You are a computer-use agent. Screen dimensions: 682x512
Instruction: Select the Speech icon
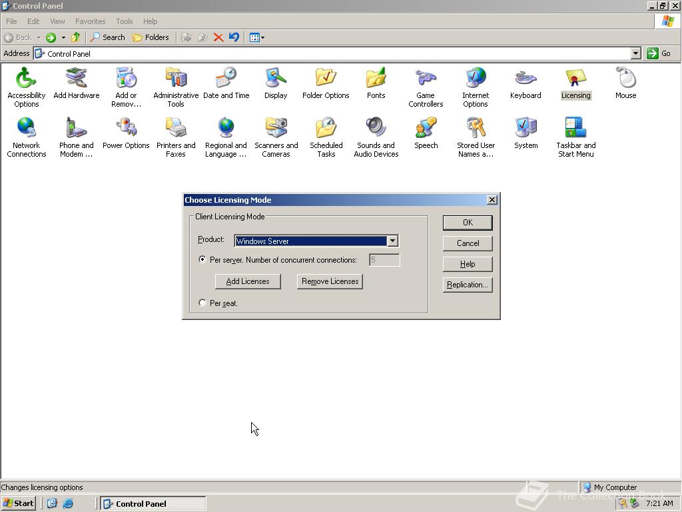(x=426, y=133)
